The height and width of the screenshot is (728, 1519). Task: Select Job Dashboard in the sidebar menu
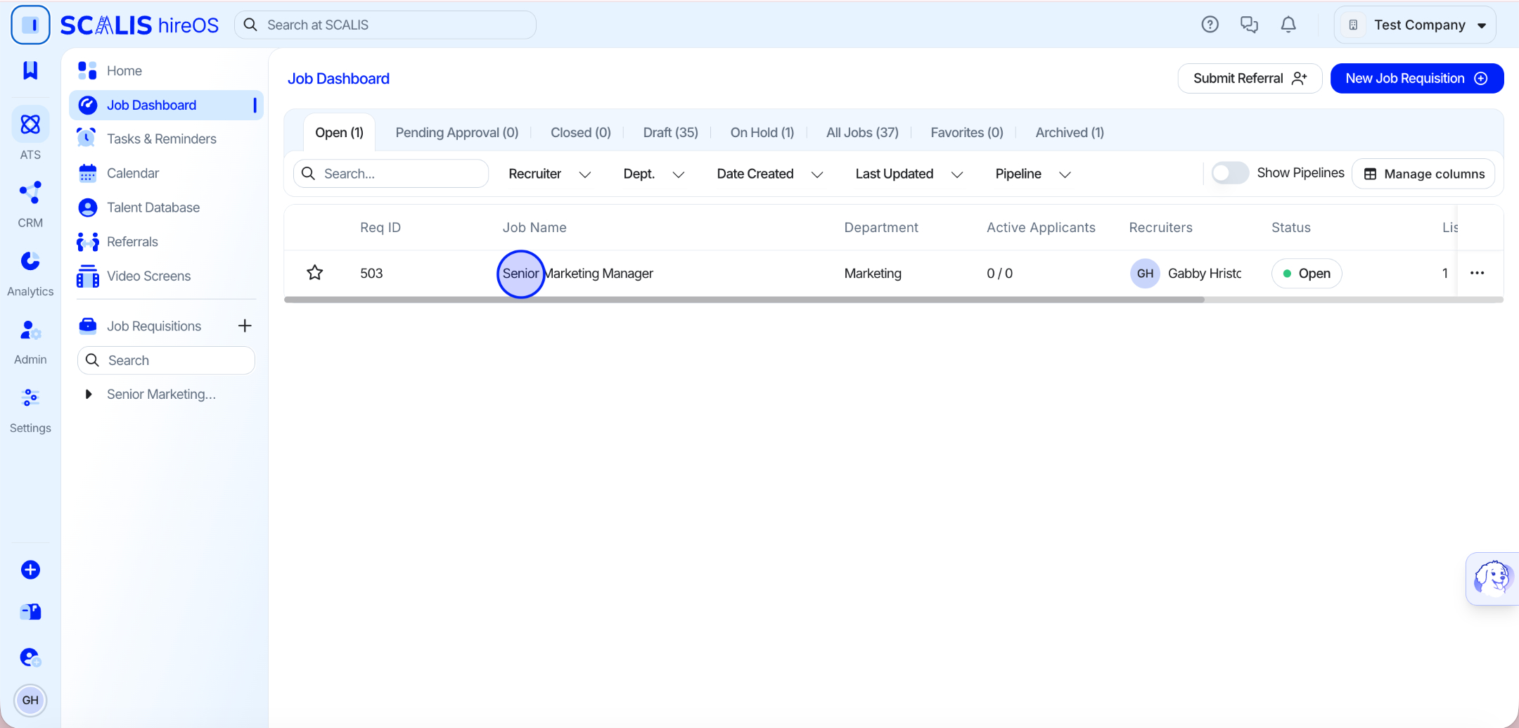[x=166, y=105]
